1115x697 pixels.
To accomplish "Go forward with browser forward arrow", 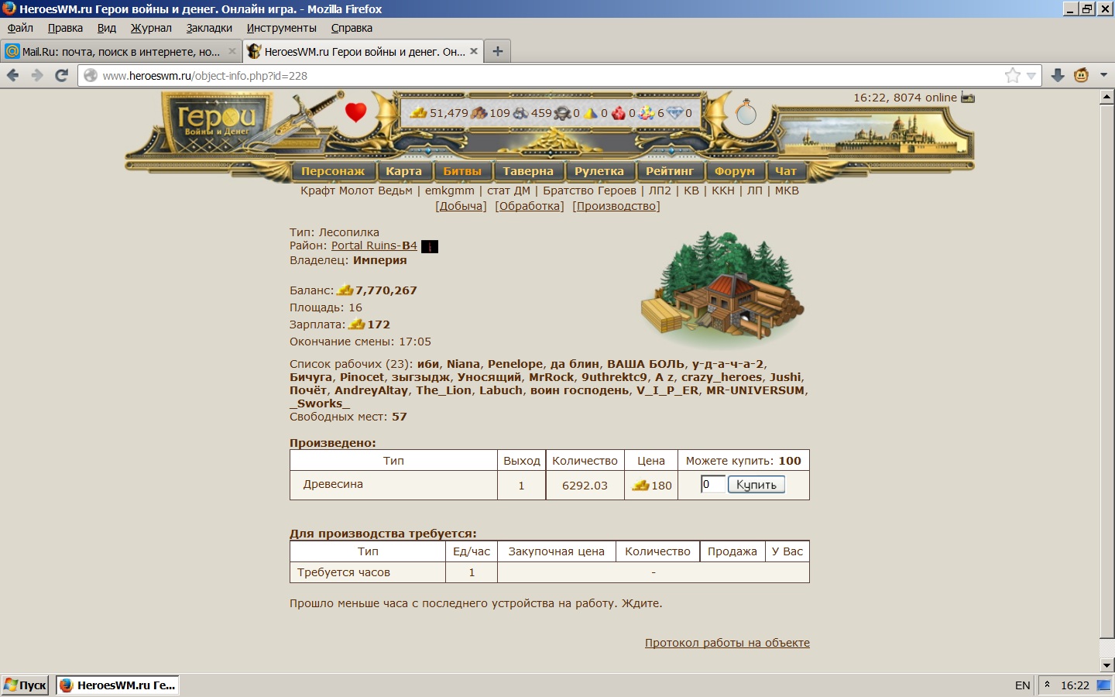I will [x=37, y=75].
